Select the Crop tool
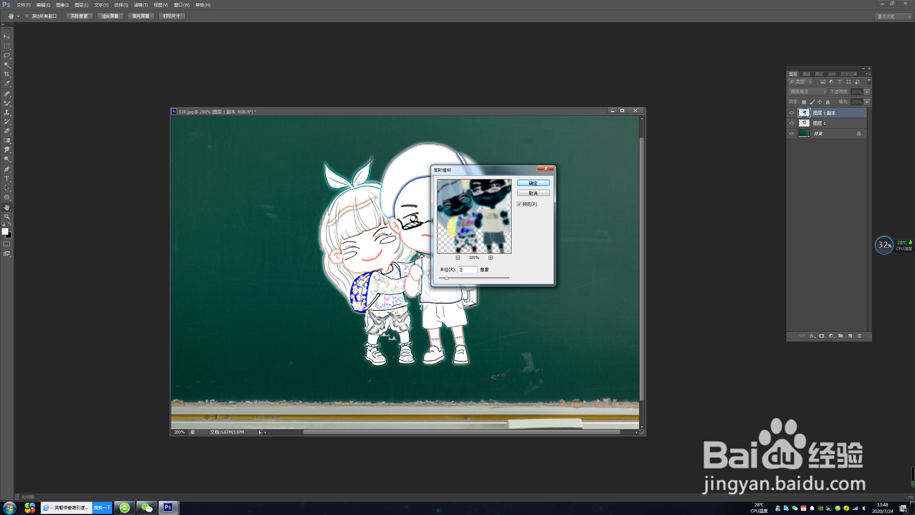The width and height of the screenshot is (915, 515). coord(7,74)
